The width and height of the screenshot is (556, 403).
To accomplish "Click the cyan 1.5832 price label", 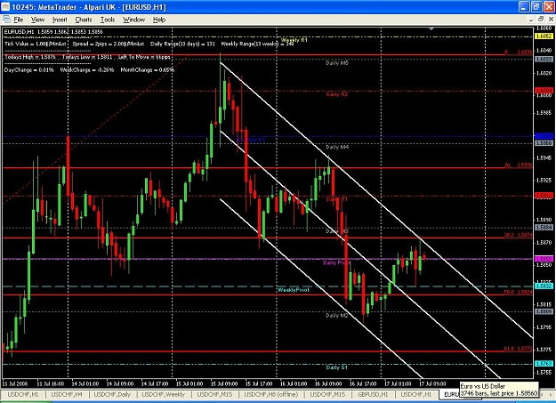I will pos(544,286).
